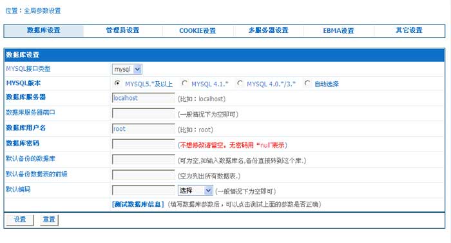451x243 pixels.
Task: Expand the 选择 encoding dropdown
Action: point(195,190)
